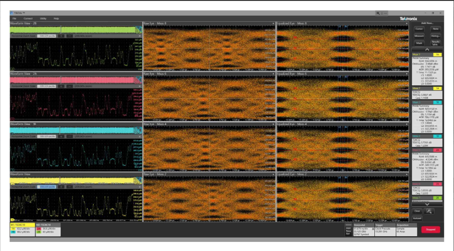
Task: Click zoom icon at yellow overview corner
Action: (139, 181)
